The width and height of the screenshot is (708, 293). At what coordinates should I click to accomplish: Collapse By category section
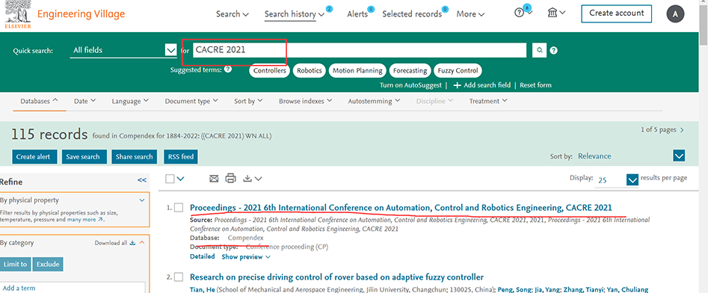[142, 243]
